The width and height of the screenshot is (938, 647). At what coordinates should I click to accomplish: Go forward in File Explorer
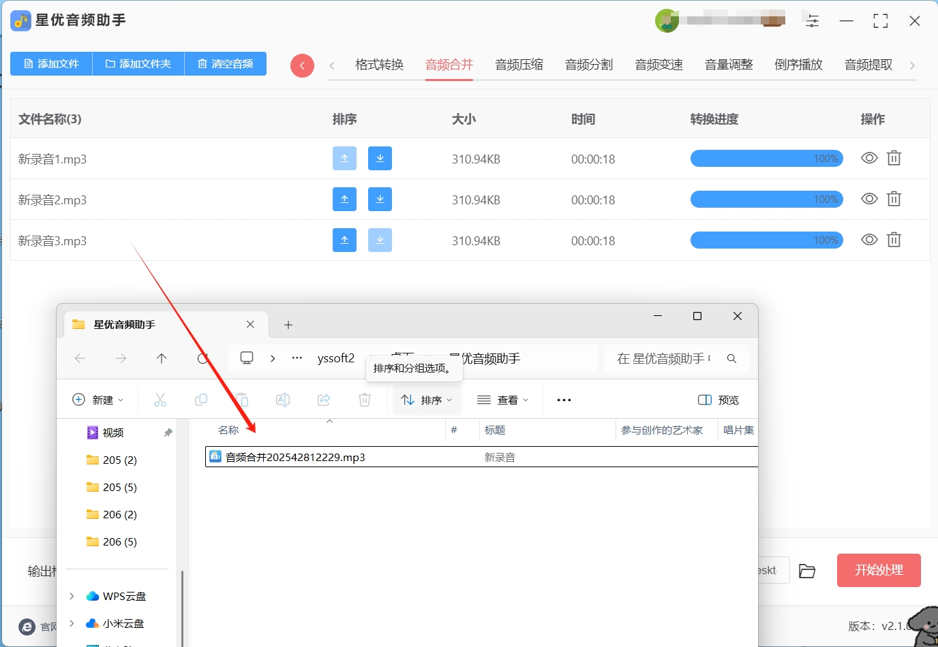point(121,358)
